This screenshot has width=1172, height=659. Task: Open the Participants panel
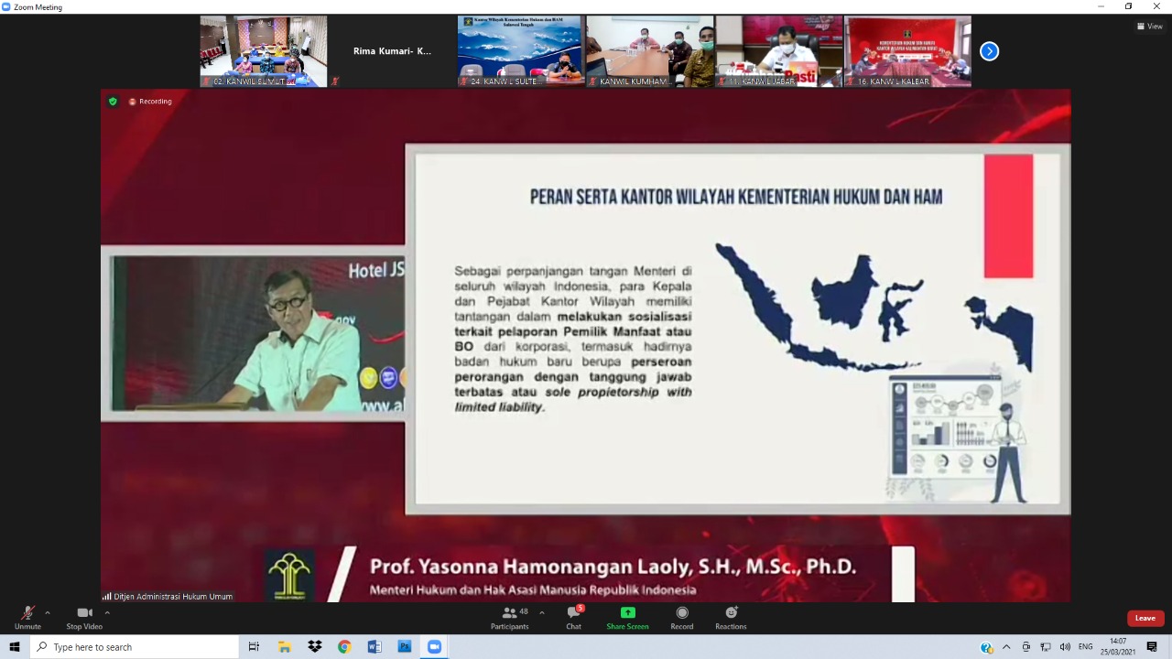pyautogui.click(x=509, y=613)
